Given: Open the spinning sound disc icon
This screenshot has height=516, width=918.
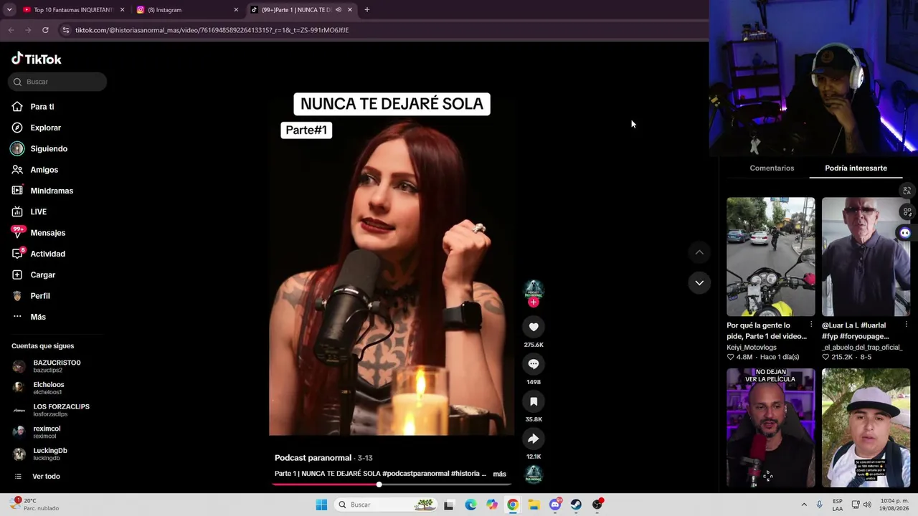Looking at the screenshot, I should (x=534, y=474).
